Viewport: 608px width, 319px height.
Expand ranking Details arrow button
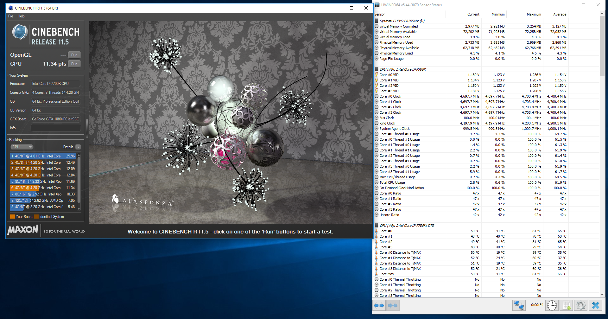pyautogui.click(x=78, y=147)
